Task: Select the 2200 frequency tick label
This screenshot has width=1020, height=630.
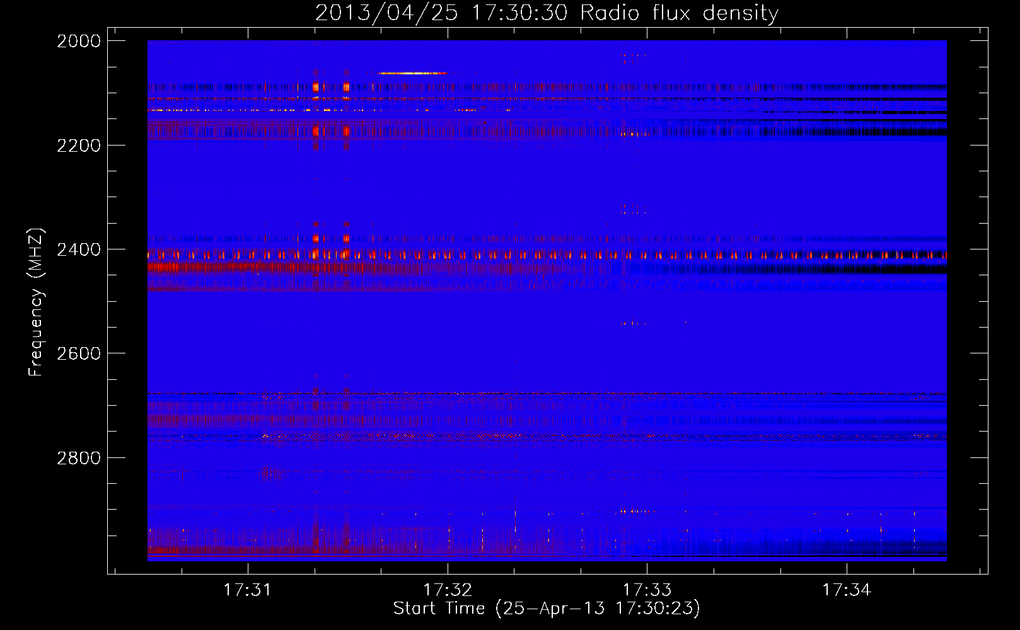Action: (x=79, y=146)
